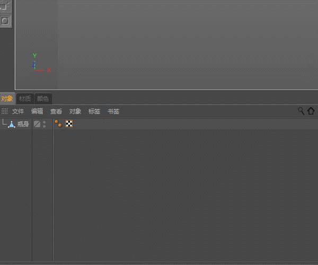This screenshot has width=318, height=265.
Task: Click the viewport axis gizmo Y label
Action: pos(34,55)
